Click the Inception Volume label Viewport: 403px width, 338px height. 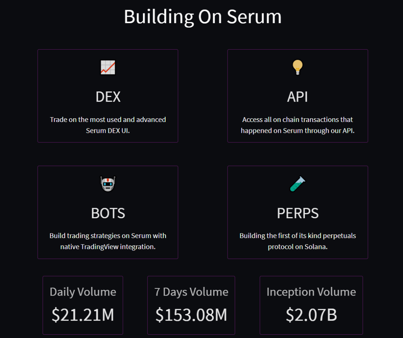coord(311,292)
